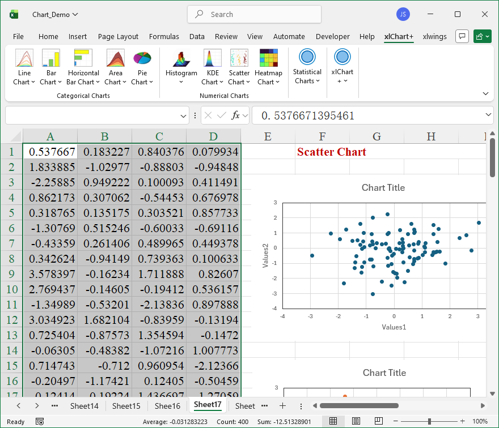This screenshot has height=428, width=499.
Task: Click the KDE Chart icon
Action: pos(213,67)
